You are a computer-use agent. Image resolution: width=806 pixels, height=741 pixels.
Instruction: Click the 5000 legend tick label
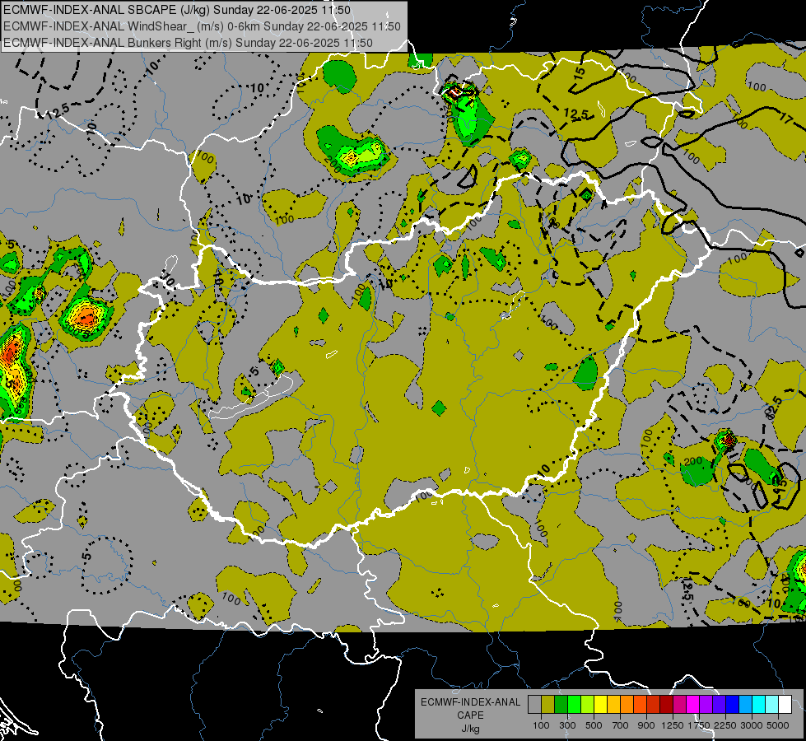click(x=778, y=725)
